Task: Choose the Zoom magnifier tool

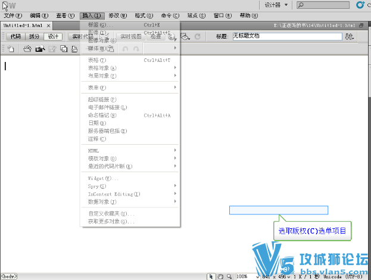Action: pos(229,276)
